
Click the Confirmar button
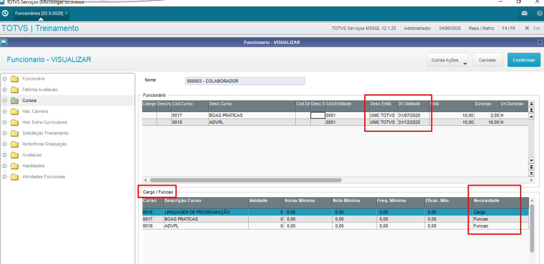point(524,60)
